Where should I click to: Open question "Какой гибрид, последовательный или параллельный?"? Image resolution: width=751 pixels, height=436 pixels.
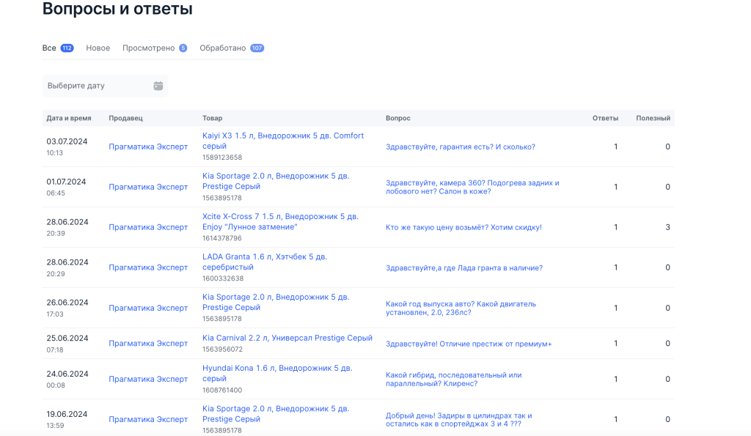tap(453, 379)
